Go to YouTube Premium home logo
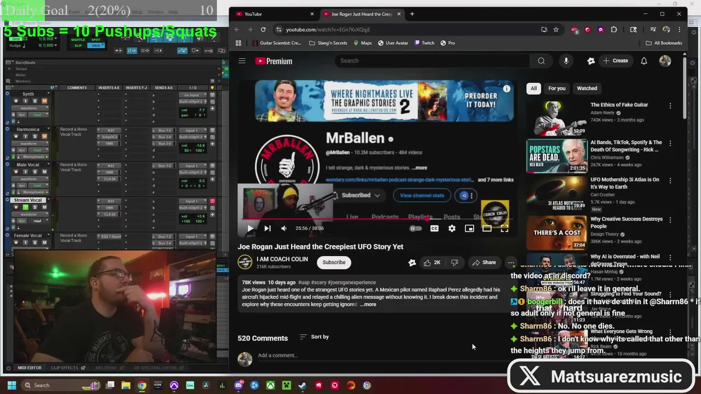The image size is (701, 394). 273,61
